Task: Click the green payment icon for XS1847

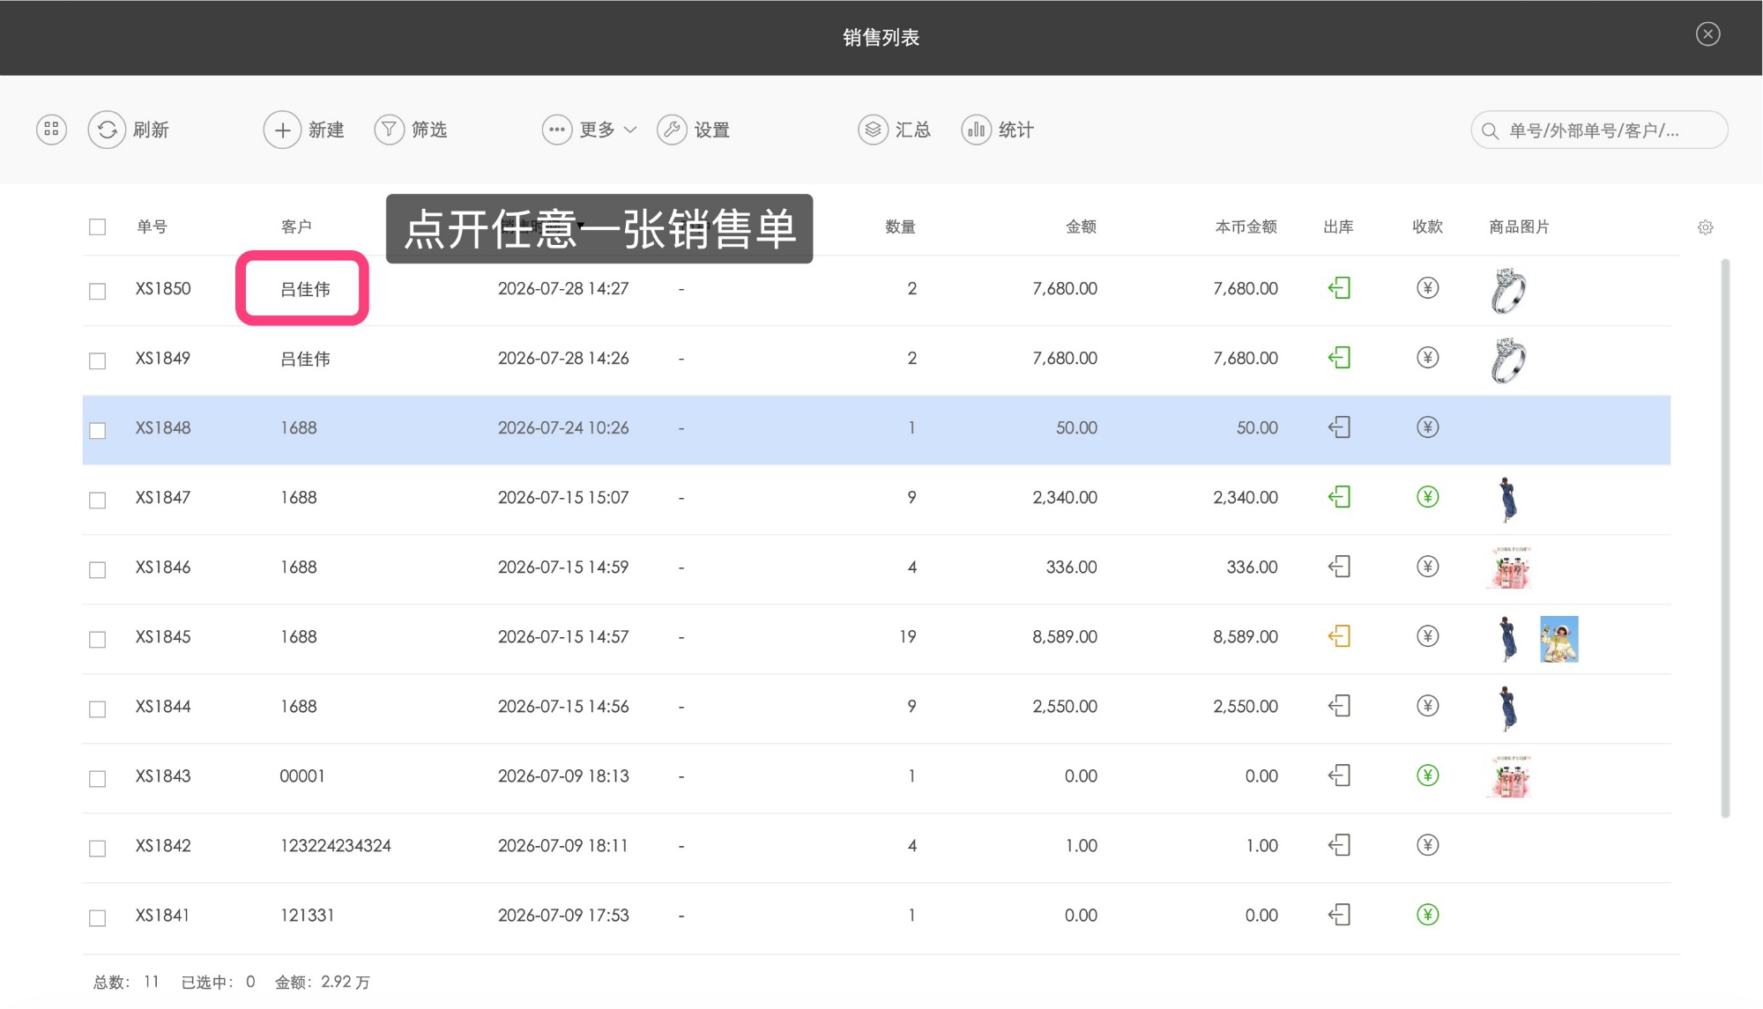Action: [1427, 497]
